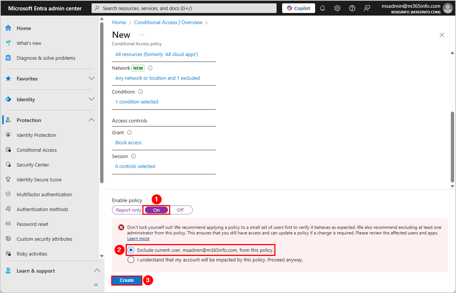Viewport: 456px width, 293px height.
Task: Open the Home sidebar icon
Action: (x=8, y=28)
